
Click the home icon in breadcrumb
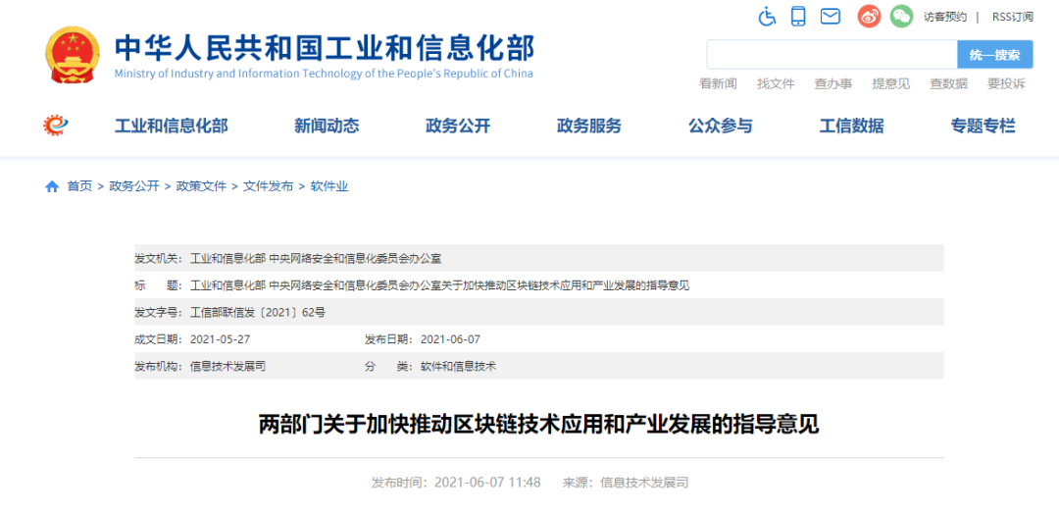click(x=52, y=186)
